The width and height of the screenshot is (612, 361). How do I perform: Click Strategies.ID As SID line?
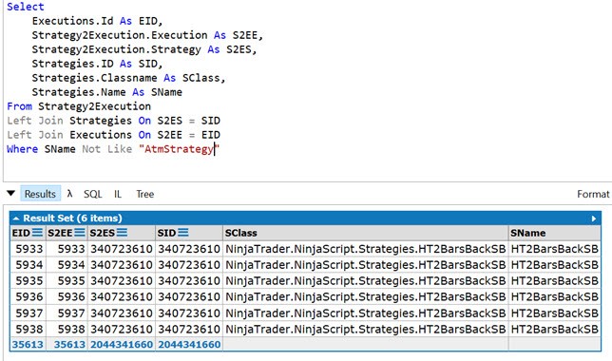click(x=97, y=64)
